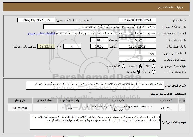This screenshot has width=193, height=137.
Task: Click the ردیف column header
Action: coord(182,101)
